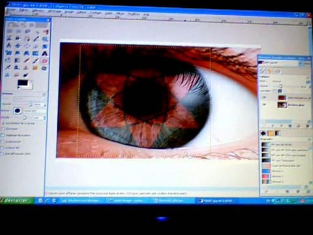
Task: Click the round brush preview
Action: coord(17,111)
